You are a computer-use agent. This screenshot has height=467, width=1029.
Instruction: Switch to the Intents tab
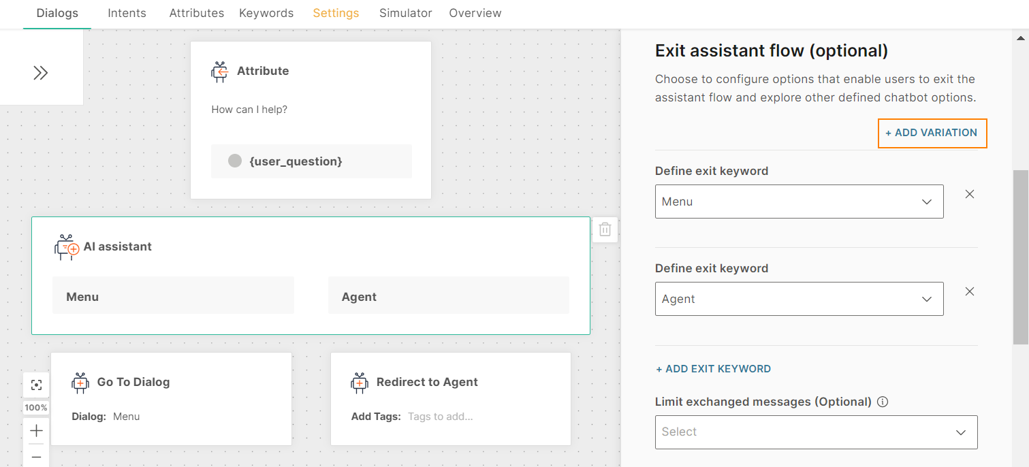pyautogui.click(x=127, y=13)
